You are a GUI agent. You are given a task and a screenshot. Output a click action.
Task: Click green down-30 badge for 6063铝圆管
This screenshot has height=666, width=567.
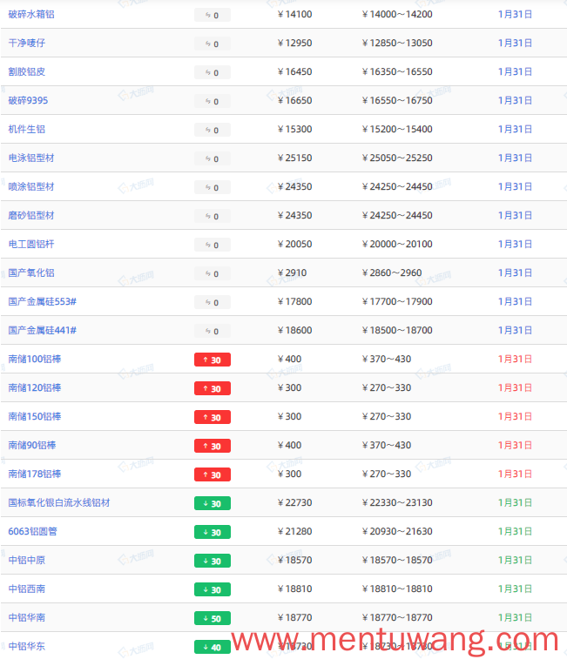(x=213, y=532)
